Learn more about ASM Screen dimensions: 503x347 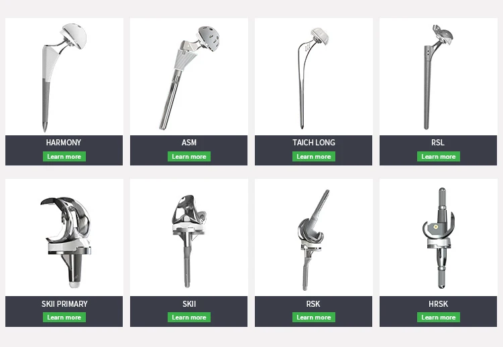[189, 156]
